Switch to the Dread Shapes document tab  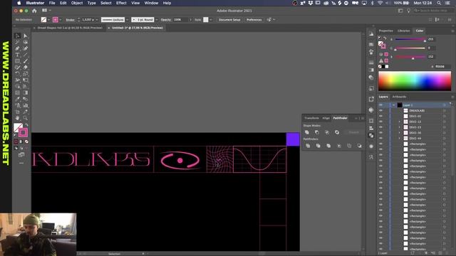point(70,28)
